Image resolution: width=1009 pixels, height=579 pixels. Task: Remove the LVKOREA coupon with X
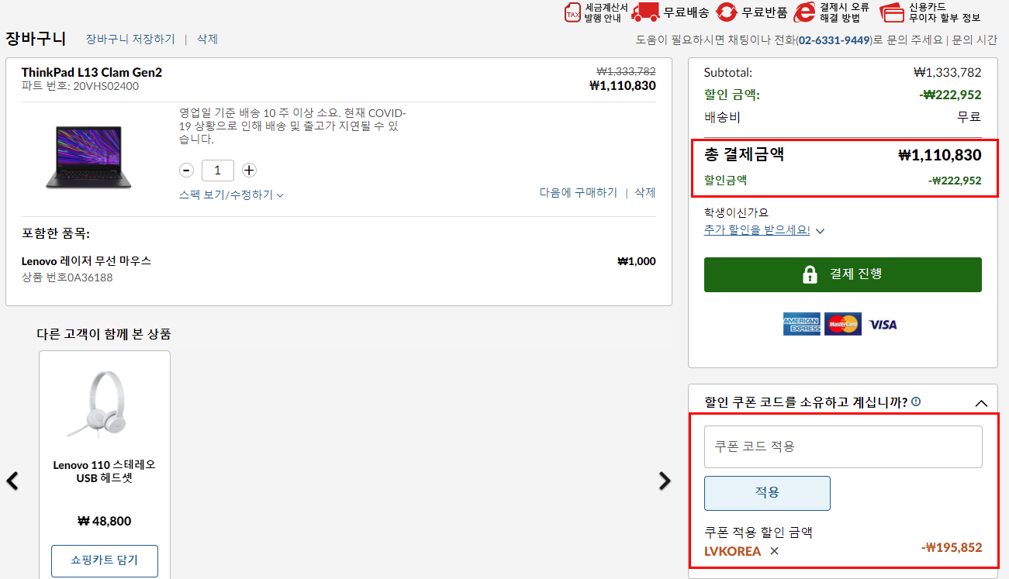[774, 551]
